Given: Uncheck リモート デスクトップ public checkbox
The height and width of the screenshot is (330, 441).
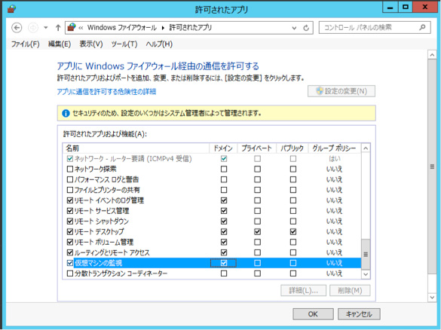Looking at the screenshot, I should (x=293, y=231).
